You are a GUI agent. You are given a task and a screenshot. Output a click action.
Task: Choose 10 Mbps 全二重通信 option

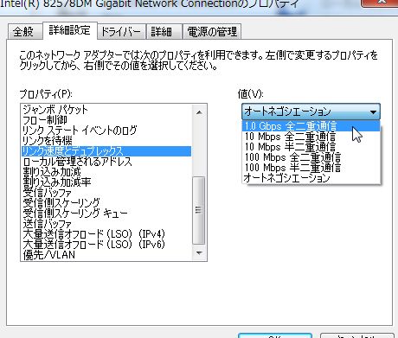pos(311,137)
